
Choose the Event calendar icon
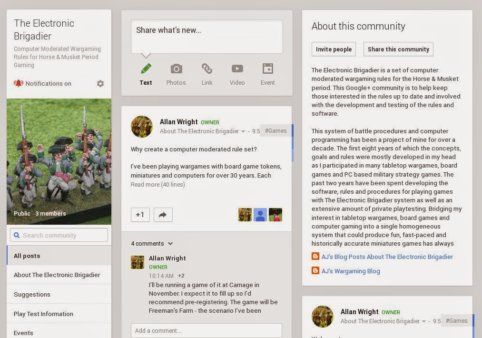(x=268, y=69)
